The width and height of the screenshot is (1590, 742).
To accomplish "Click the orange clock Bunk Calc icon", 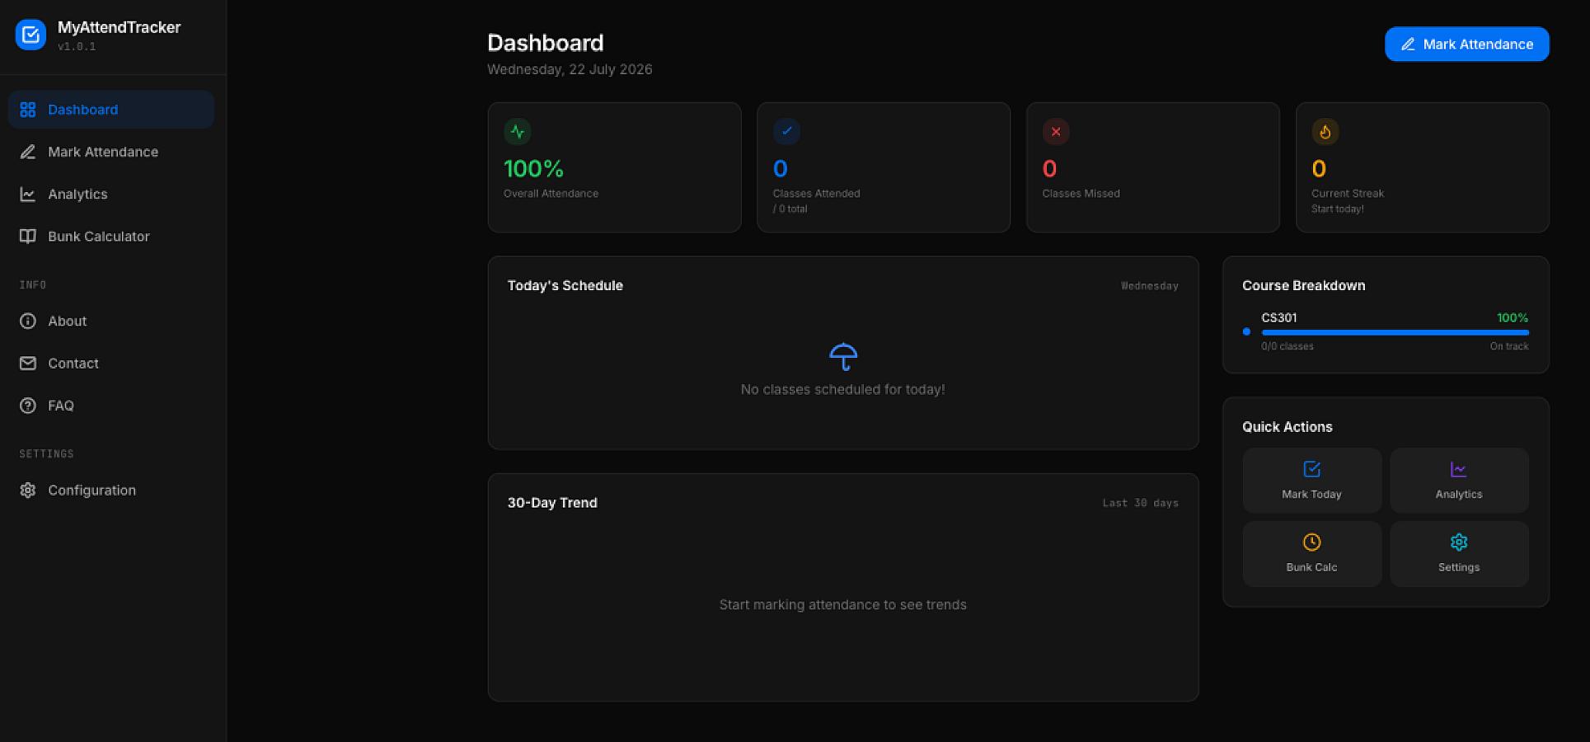I will (1312, 542).
